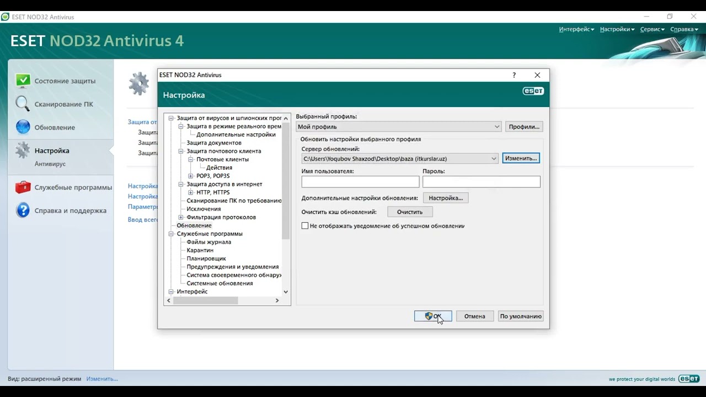706x397 pixels.
Task: Click the Отмена button
Action: click(x=475, y=316)
